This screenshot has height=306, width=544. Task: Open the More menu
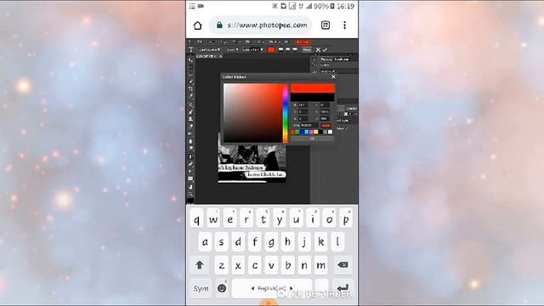coord(287,42)
